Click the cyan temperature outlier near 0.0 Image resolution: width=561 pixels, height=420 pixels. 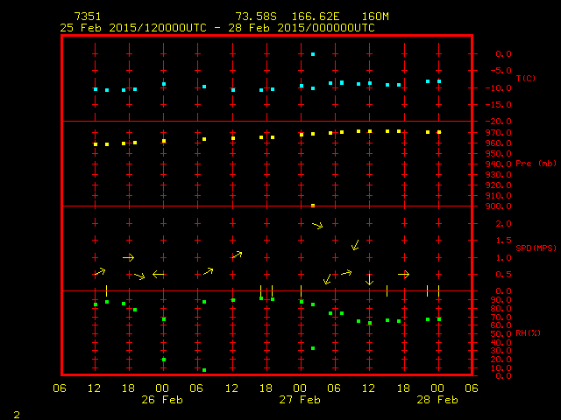pyautogui.click(x=313, y=54)
